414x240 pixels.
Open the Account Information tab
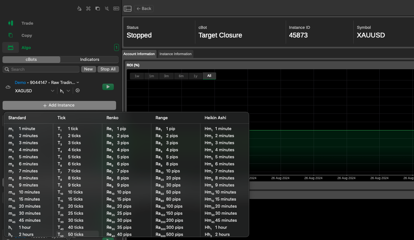[x=139, y=54]
